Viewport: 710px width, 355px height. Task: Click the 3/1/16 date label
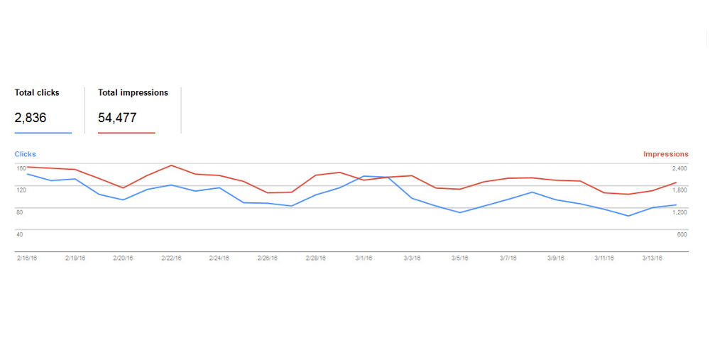point(365,258)
